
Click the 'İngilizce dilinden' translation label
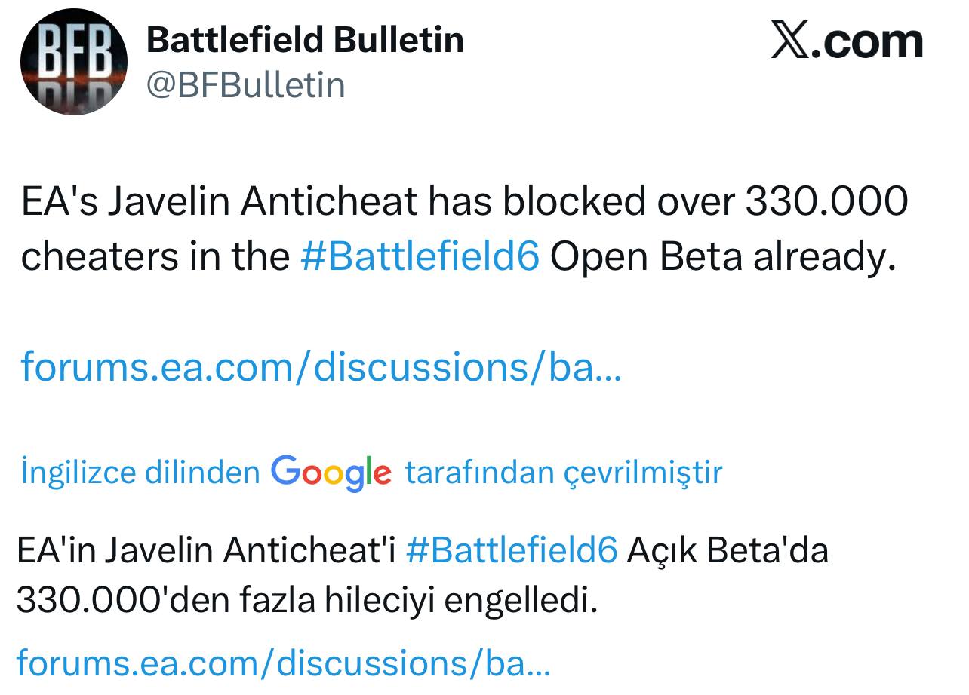[141, 473]
